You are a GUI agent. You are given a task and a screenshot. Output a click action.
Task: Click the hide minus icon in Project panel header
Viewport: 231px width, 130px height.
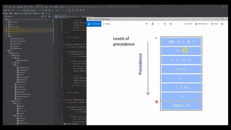(x=52, y=16)
